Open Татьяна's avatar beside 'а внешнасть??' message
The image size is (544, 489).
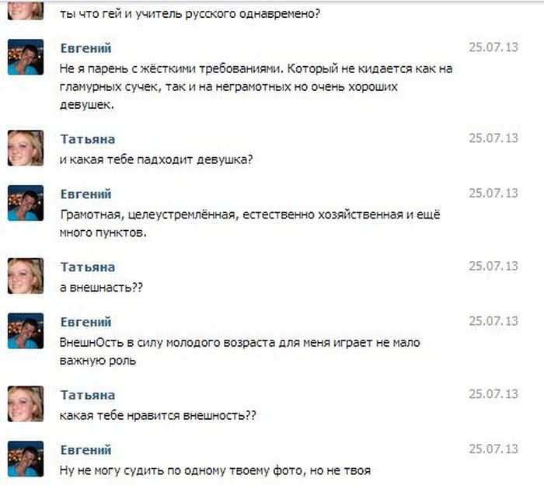(26, 276)
